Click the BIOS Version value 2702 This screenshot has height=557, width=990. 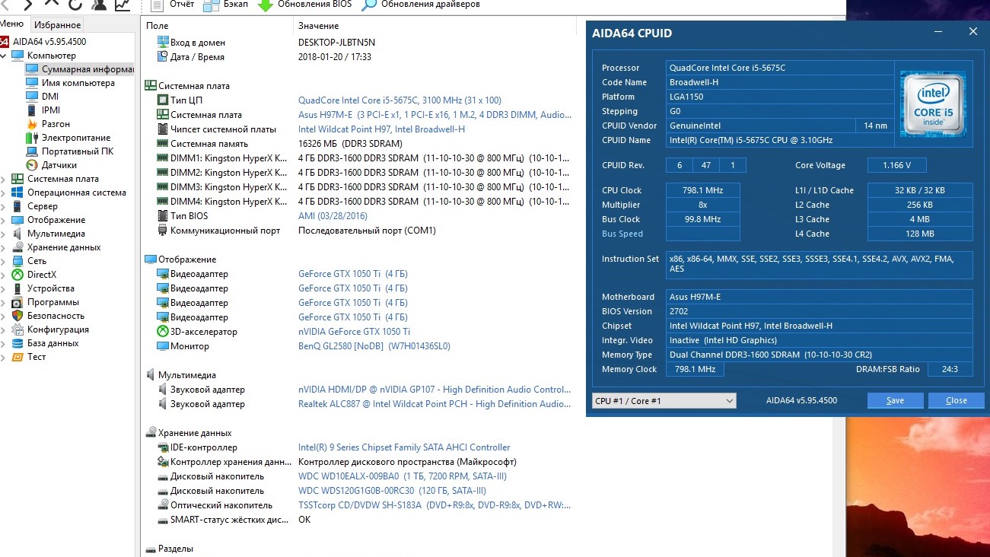(x=820, y=311)
